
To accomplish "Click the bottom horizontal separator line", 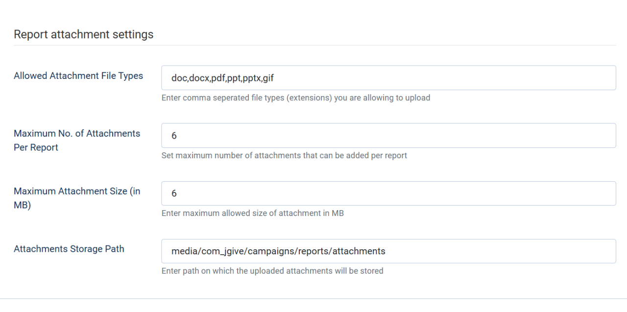I will point(313,299).
